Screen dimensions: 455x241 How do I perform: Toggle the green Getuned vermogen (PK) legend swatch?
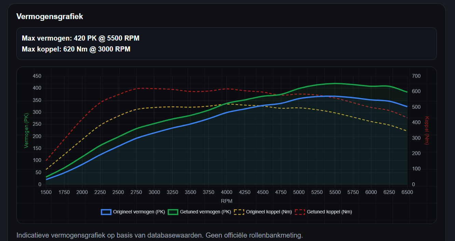point(173,212)
